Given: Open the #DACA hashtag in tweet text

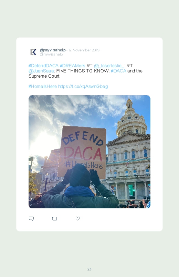Looking at the screenshot, I should [x=118, y=71].
